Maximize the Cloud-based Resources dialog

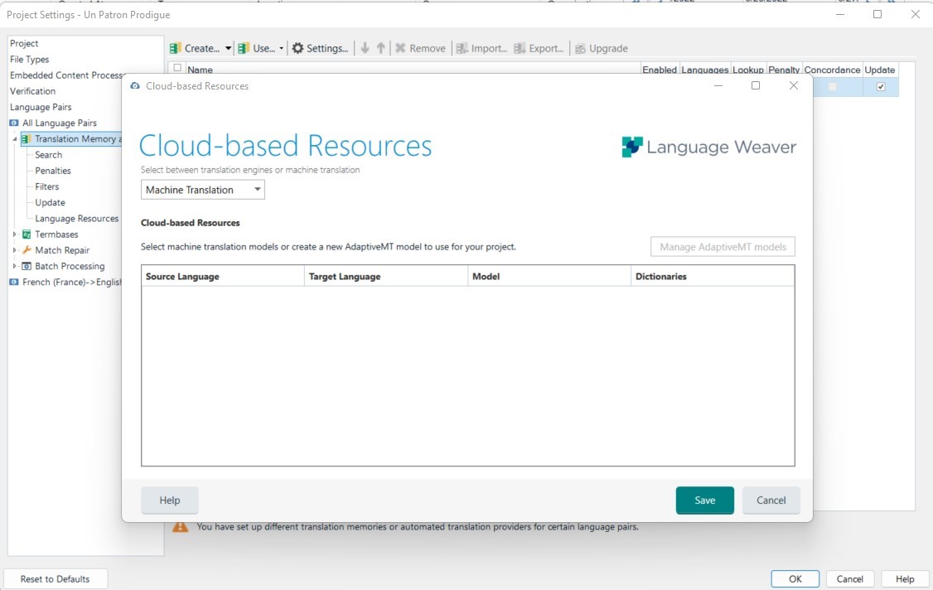click(x=756, y=85)
